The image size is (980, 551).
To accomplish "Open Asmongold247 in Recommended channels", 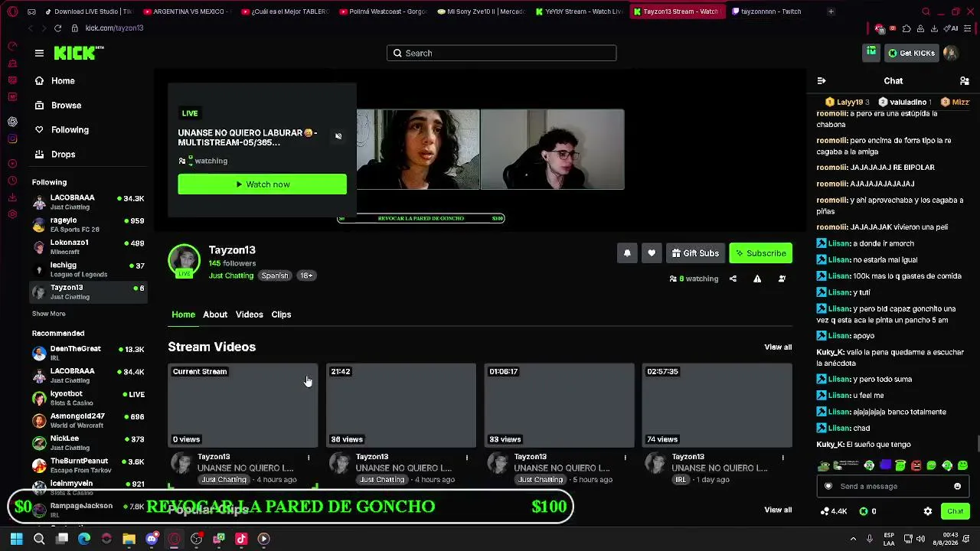I will [88, 421].
